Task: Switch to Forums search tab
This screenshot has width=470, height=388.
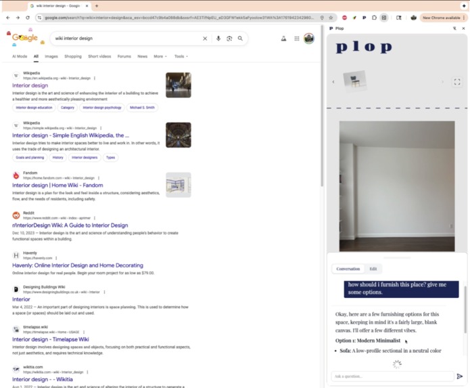Action: [124, 56]
